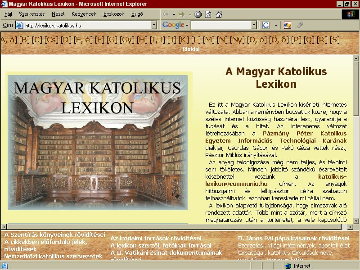Click the Forward arrow toolbar icon
Image resolution: width=360 pixels, height=270 pixels.
182,14
